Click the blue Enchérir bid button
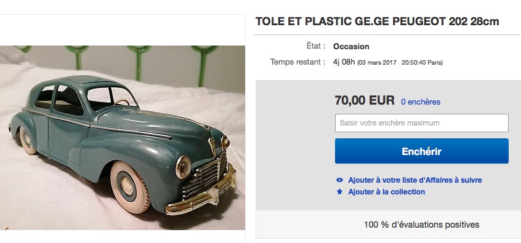 (x=422, y=151)
